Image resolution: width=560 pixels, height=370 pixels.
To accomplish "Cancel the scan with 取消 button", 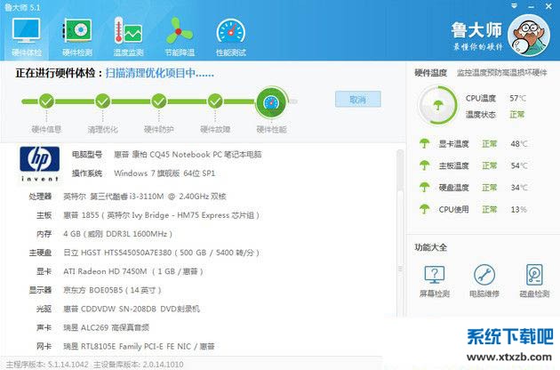I will tap(357, 100).
